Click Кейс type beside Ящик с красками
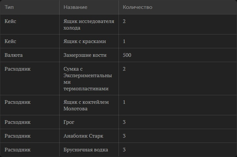The image size is (237, 157). 11,41
